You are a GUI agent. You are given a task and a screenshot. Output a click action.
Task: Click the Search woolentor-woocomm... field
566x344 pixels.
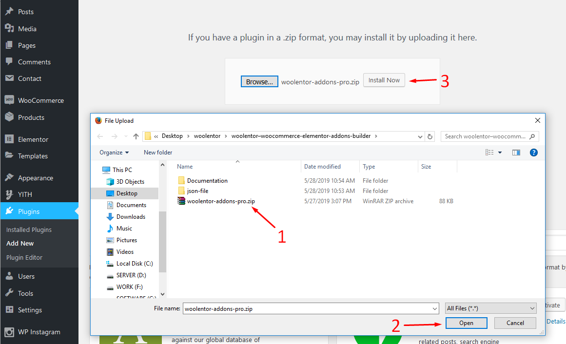[489, 136]
